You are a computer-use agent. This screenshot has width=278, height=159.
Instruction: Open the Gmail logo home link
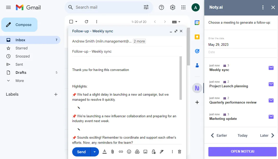(x=28, y=7)
